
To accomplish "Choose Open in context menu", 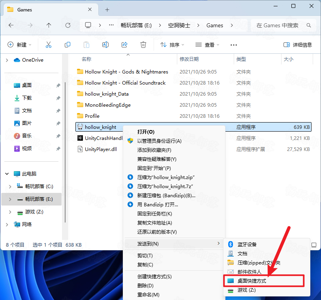I will click(175, 132).
